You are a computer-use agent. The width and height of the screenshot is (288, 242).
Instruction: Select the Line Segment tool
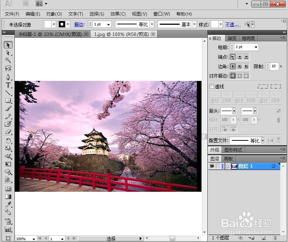8,93
